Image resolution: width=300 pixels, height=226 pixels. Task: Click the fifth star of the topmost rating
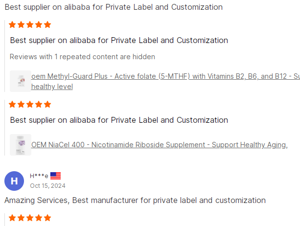tap(47, 24)
